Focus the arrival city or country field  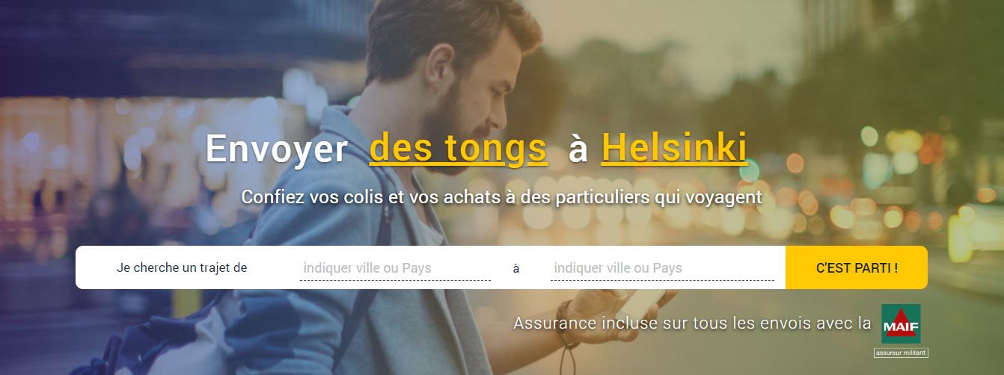662,268
